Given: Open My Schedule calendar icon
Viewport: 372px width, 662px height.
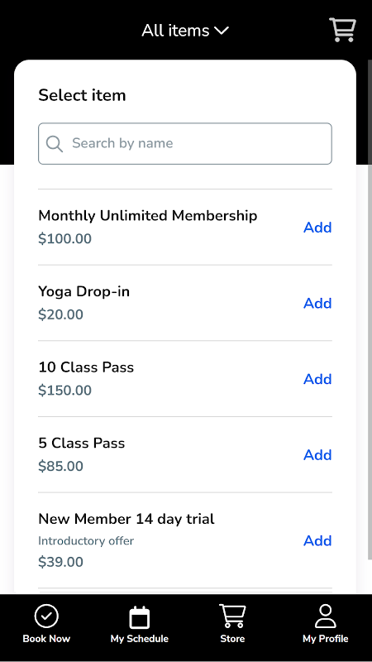Looking at the screenshot, I should pyautogui.click(x=139, y=617).
